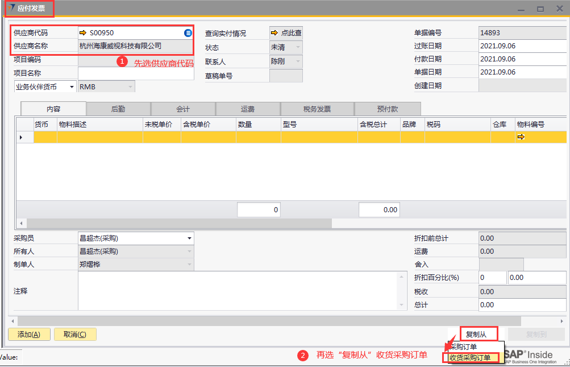Expand the 业务伙伴货币 dropdown
570x367 pixels.
tap(72, 87)
